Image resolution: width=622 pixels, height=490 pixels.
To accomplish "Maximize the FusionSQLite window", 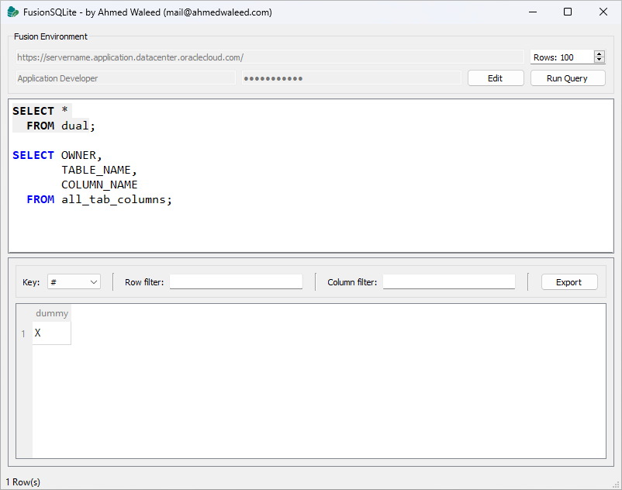I will [x=568, y=12].
